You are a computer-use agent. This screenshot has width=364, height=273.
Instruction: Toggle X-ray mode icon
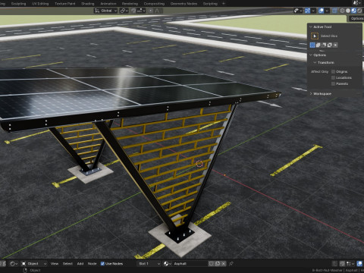(x=334, y=11)
